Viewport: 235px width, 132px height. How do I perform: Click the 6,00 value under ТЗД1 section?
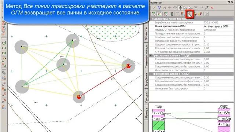pyautogui.click(x=206, y=66)
